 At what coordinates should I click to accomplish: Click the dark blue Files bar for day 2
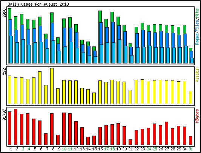tap(17, 36)
